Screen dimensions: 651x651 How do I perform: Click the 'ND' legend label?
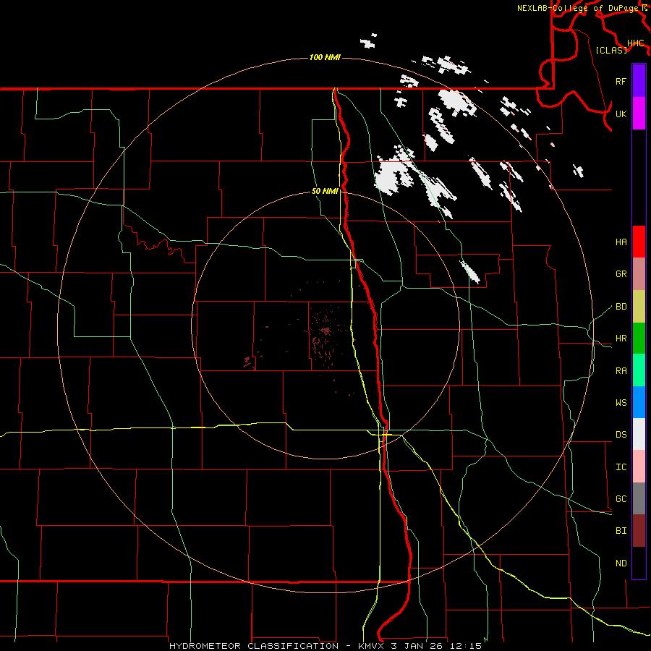tap(621, 563)
